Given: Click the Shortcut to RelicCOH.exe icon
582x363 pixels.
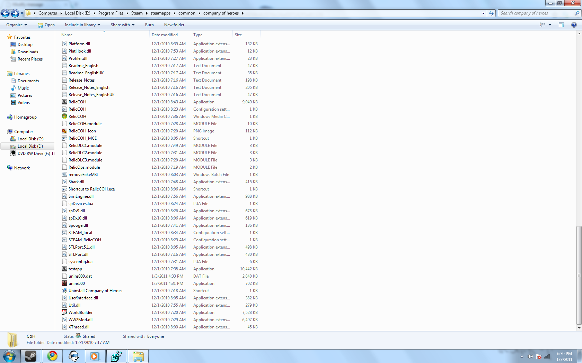Looking at the screenshot, I should click(64, 189).
